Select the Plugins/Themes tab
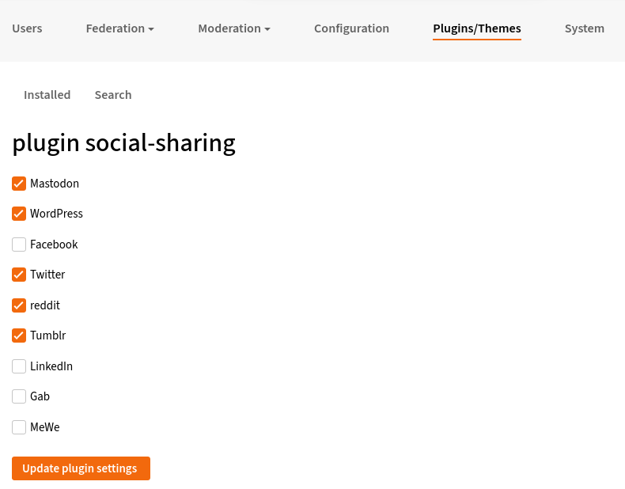Screen dimensions: 625x489 (477, 28)
